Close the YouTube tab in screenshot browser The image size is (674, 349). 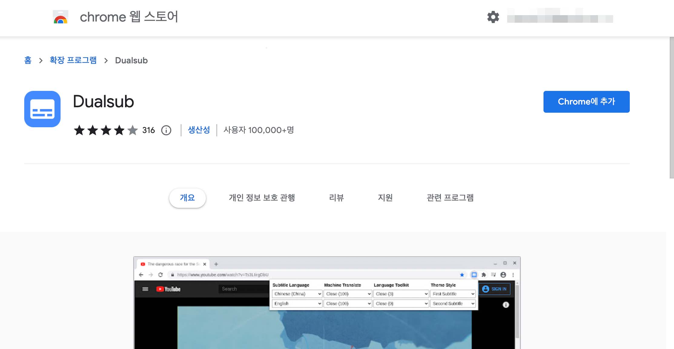coord(205,264)
